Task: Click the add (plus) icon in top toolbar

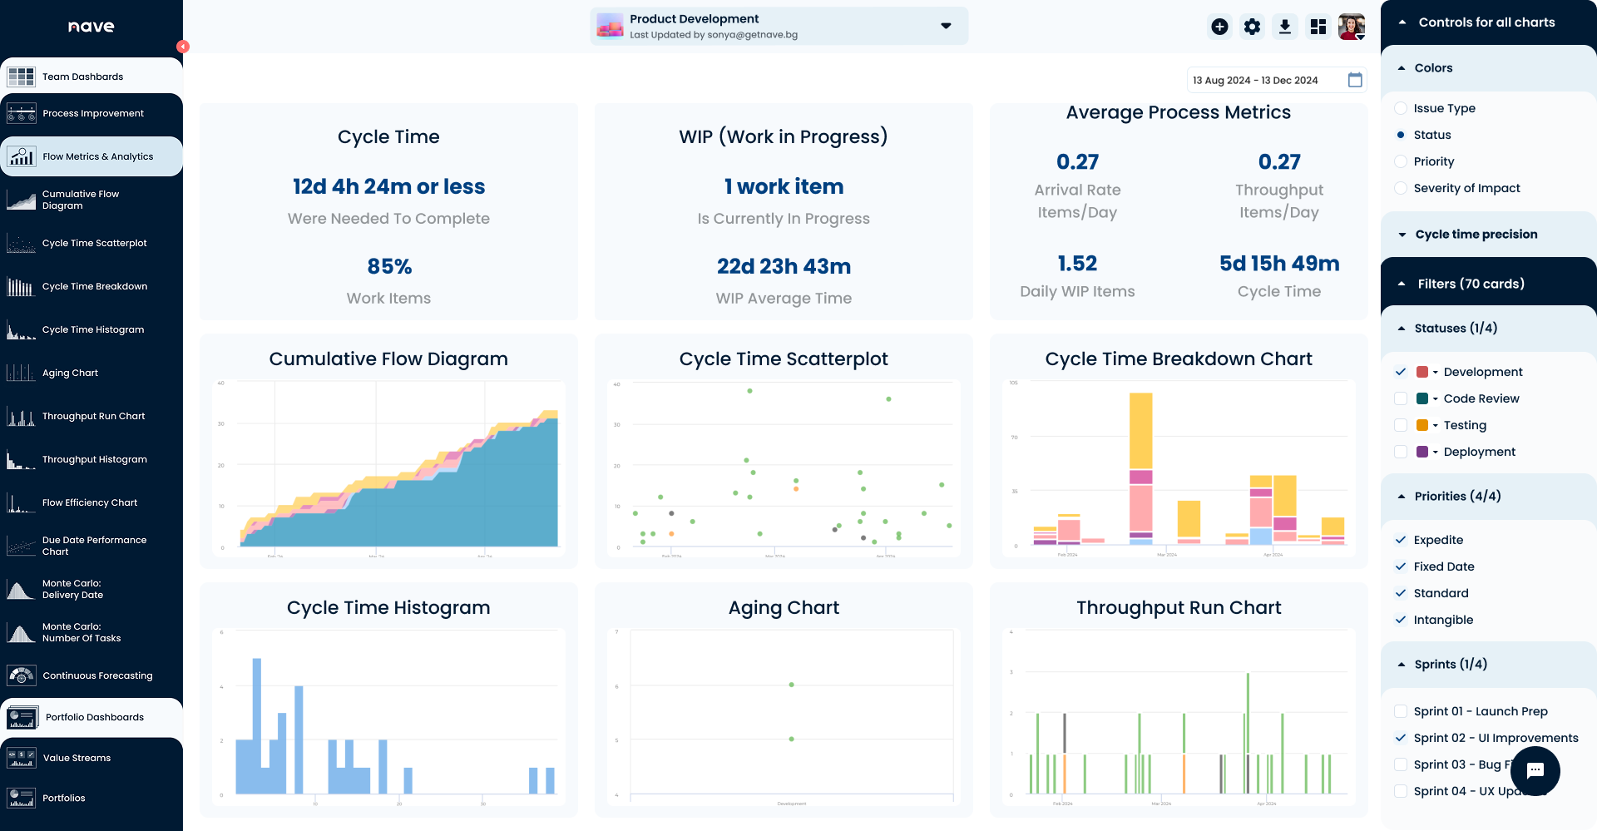Action: tap(1219, 27)
